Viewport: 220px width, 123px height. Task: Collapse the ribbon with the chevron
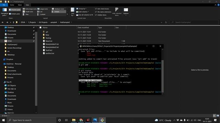pos(216,5)
